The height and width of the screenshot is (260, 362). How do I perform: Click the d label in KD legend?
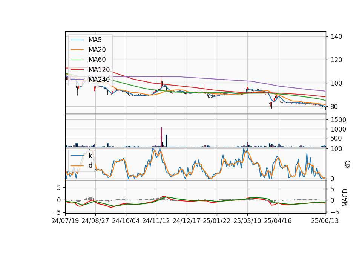pyautogui.click(x=90, y=165)
